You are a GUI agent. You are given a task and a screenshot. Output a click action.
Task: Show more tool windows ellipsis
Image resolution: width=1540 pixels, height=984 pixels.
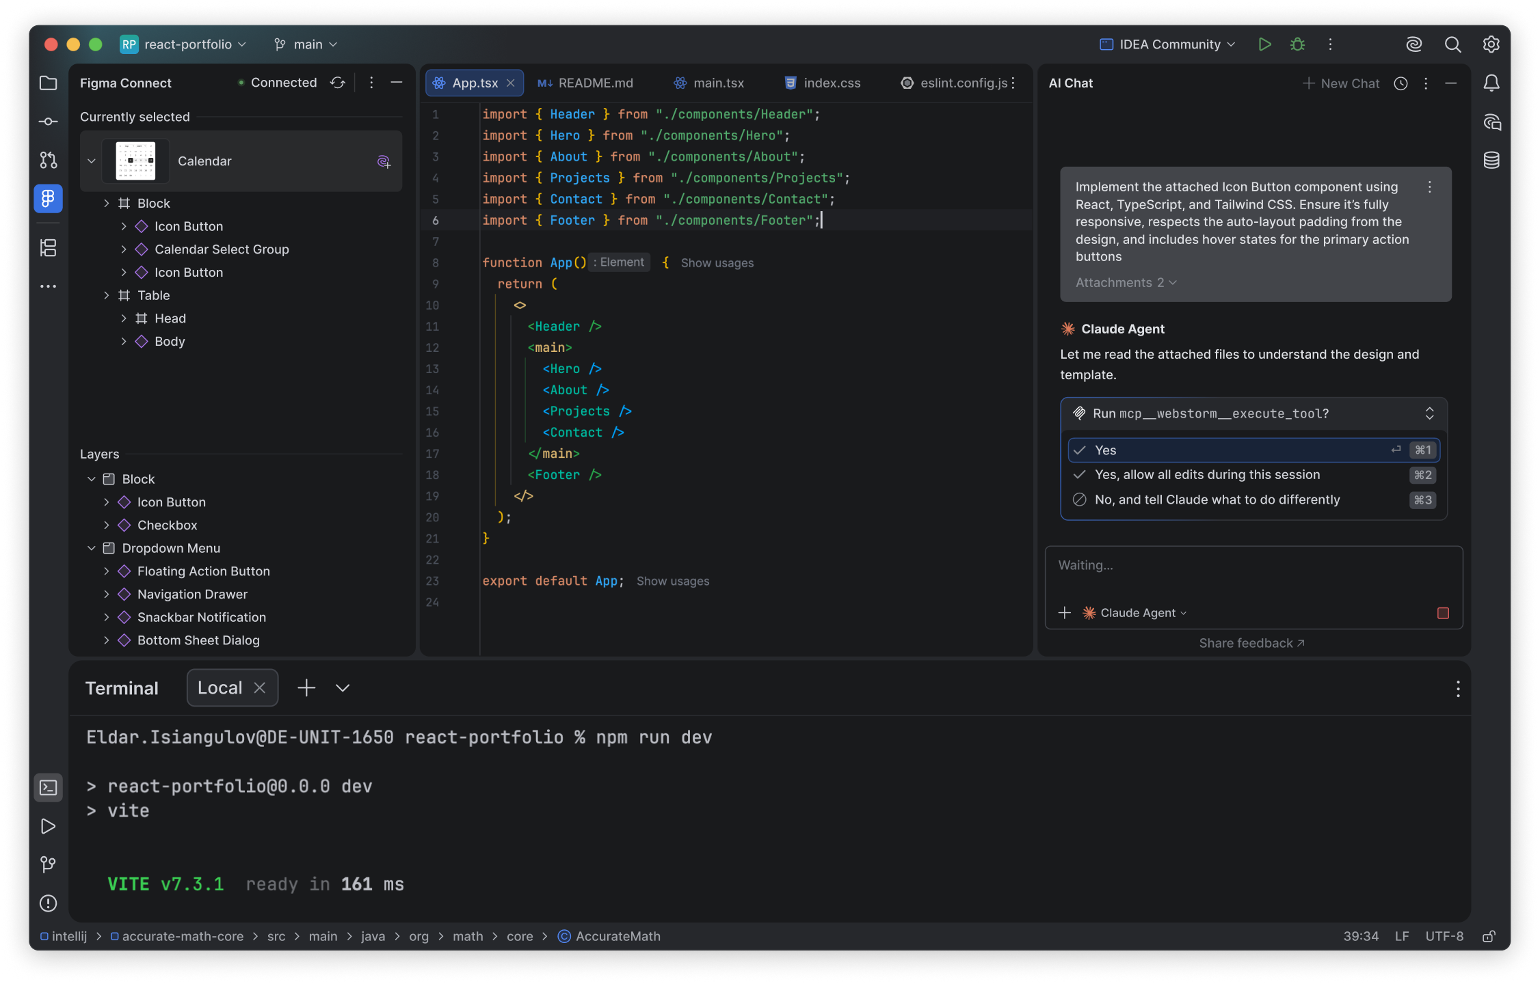pyautogui.click(x=48, y=286)
